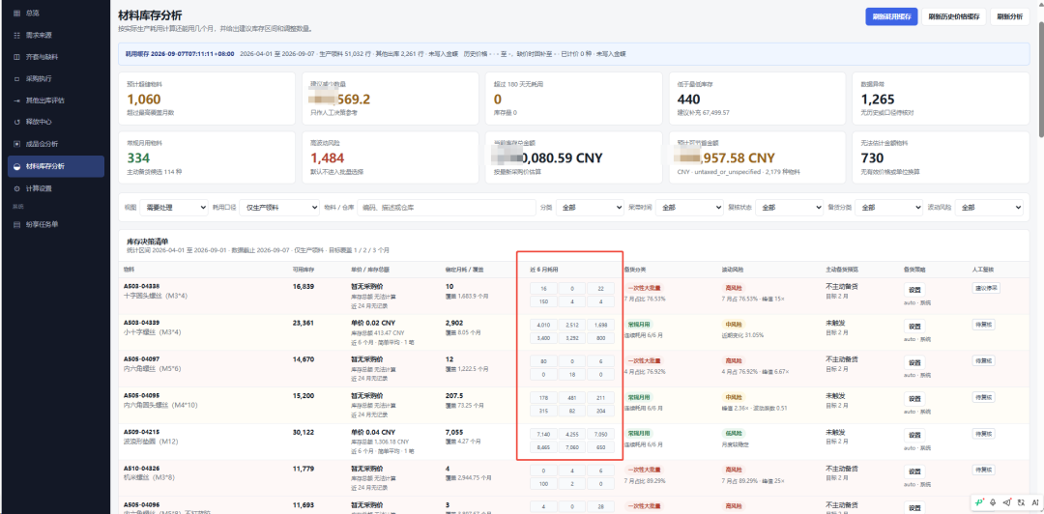The height and width of the screenshot is (514, 1044).
Task: Click 待复核 button for A505-04095 row
Action: point(983,397)
